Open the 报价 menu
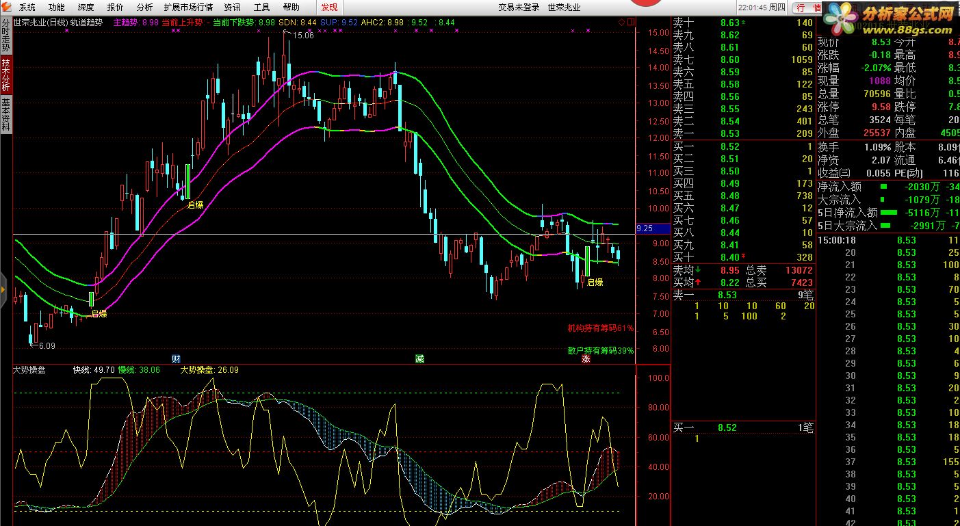960x526 pixels. pos(116,8)
